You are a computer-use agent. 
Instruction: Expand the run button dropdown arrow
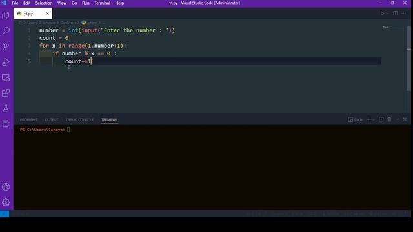pyautogui.click(x=388, y=13)
